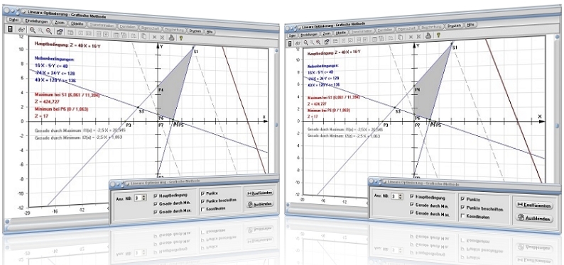
Task: Toggle Gerade durch Min. checkbox in the left dialog
Action: click(x=156, y=204)
